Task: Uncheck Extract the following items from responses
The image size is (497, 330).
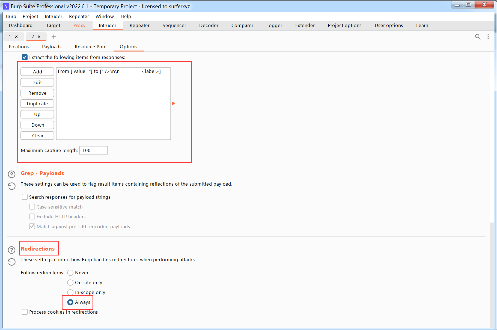Action: (25, 57)
